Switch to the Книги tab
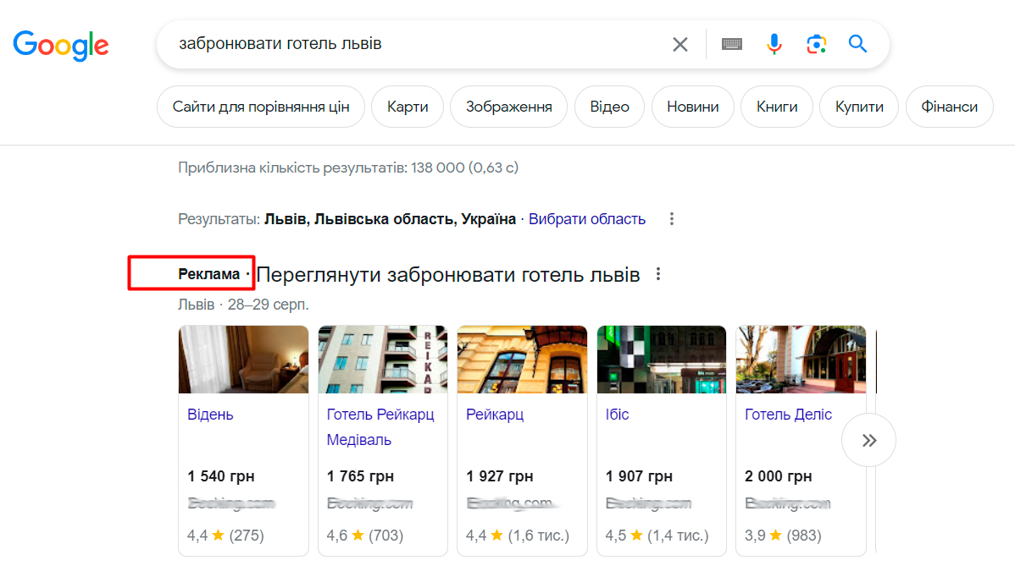This screenshot has height=577, width=1015. coord(777,107)
